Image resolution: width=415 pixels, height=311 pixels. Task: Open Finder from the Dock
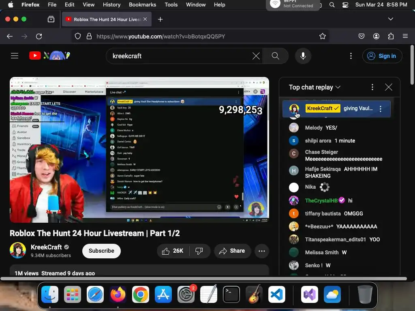coord(50,294)
